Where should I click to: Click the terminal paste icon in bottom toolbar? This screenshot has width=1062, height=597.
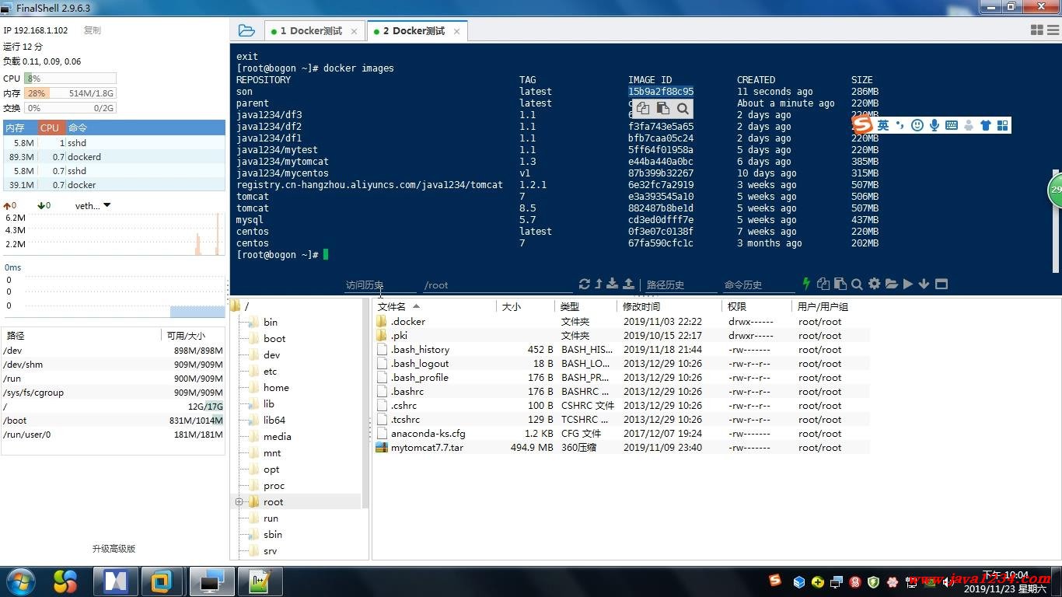[840, 284]
